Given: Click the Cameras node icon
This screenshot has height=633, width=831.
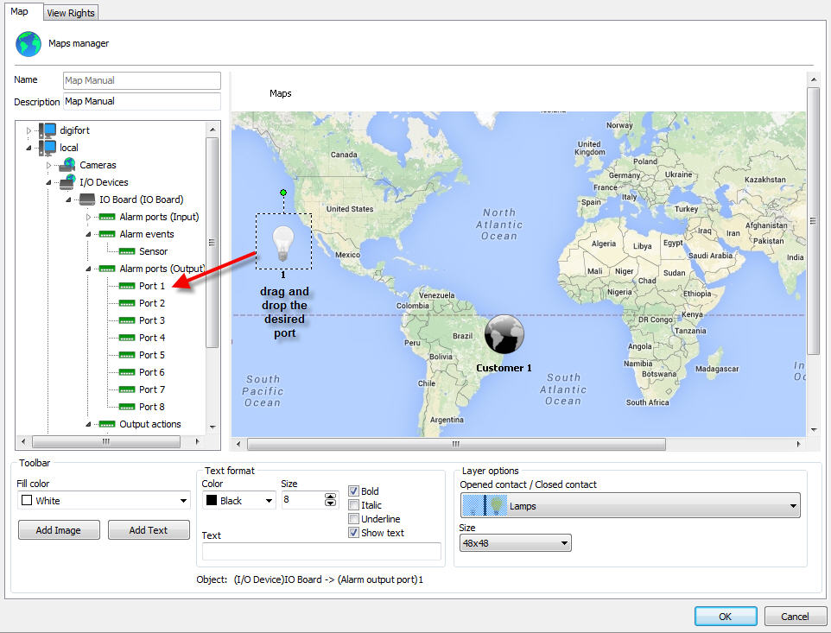Looking at the screenshot, I should 67,165.
